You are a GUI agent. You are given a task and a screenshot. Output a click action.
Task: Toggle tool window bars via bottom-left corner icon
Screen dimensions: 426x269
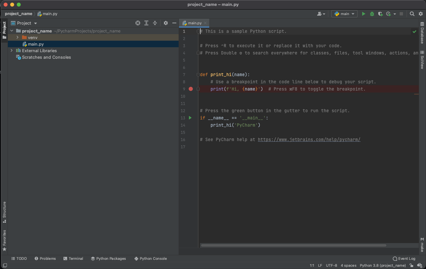coord(5,265)
